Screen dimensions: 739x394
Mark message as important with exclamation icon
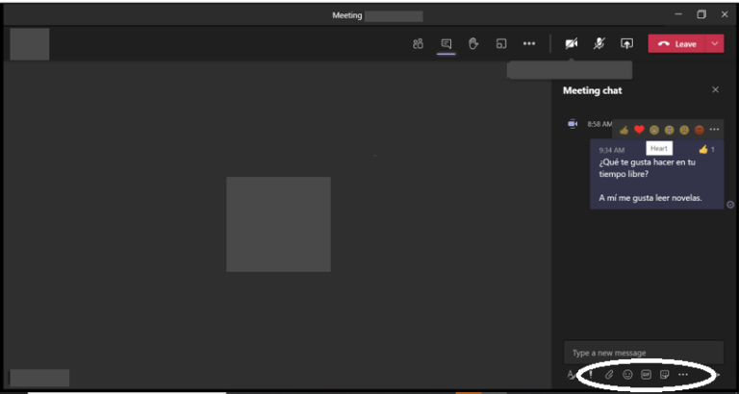click(591, 374)
